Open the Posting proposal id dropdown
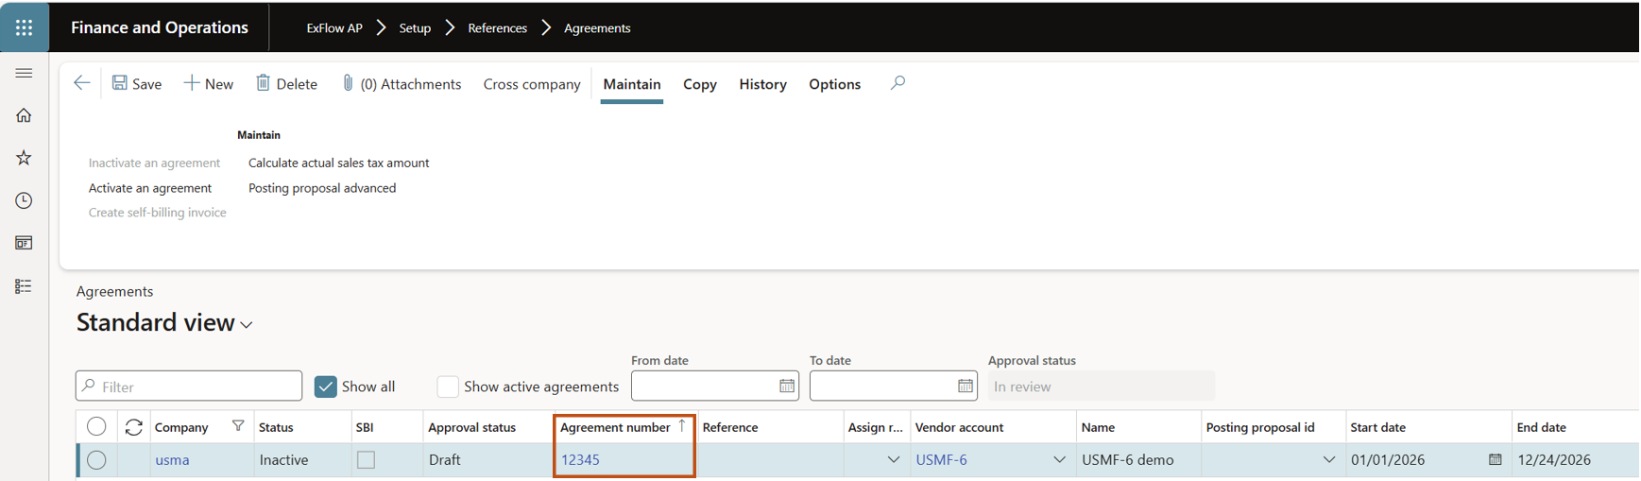1641x481 pixels. 1328,460
